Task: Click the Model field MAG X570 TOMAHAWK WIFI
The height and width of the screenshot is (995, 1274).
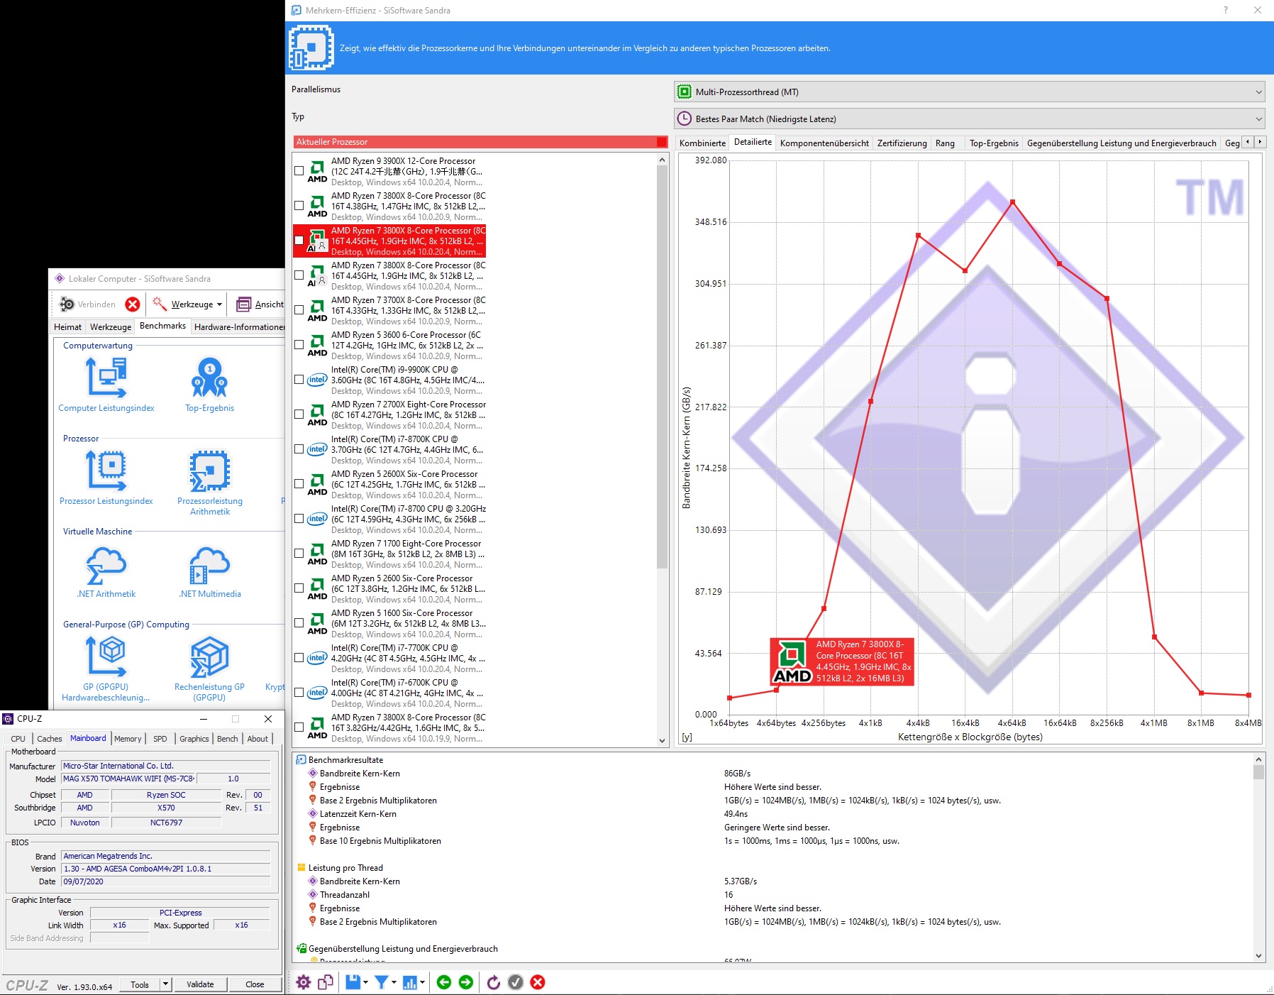Action: (x=128, y=779)
